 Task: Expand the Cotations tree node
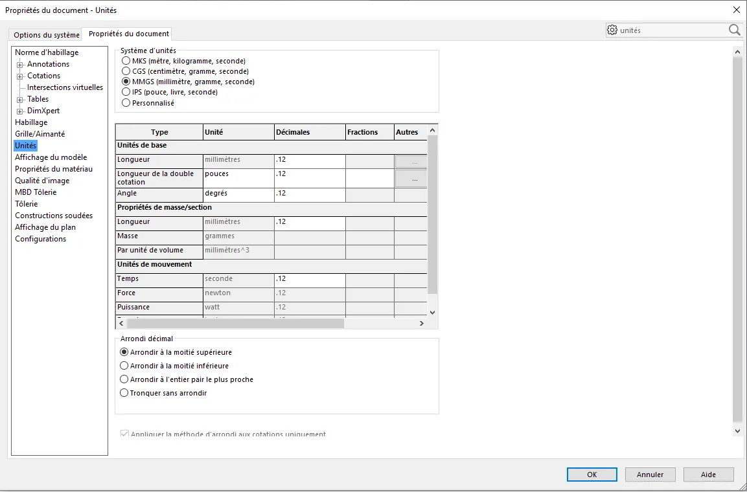click(x=19, y=76)
